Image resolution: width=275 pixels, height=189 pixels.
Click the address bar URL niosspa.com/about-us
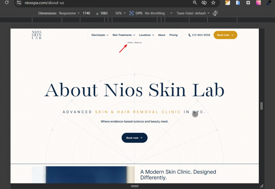tap(44, 3)
